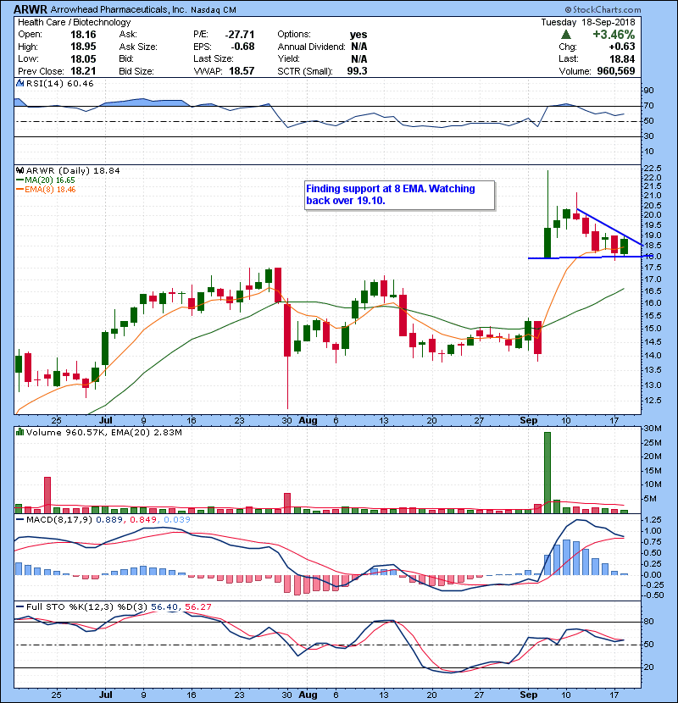Click the 1.25 label on the MACD axis
The image size is (678, 703).
[x=653, y=520]
